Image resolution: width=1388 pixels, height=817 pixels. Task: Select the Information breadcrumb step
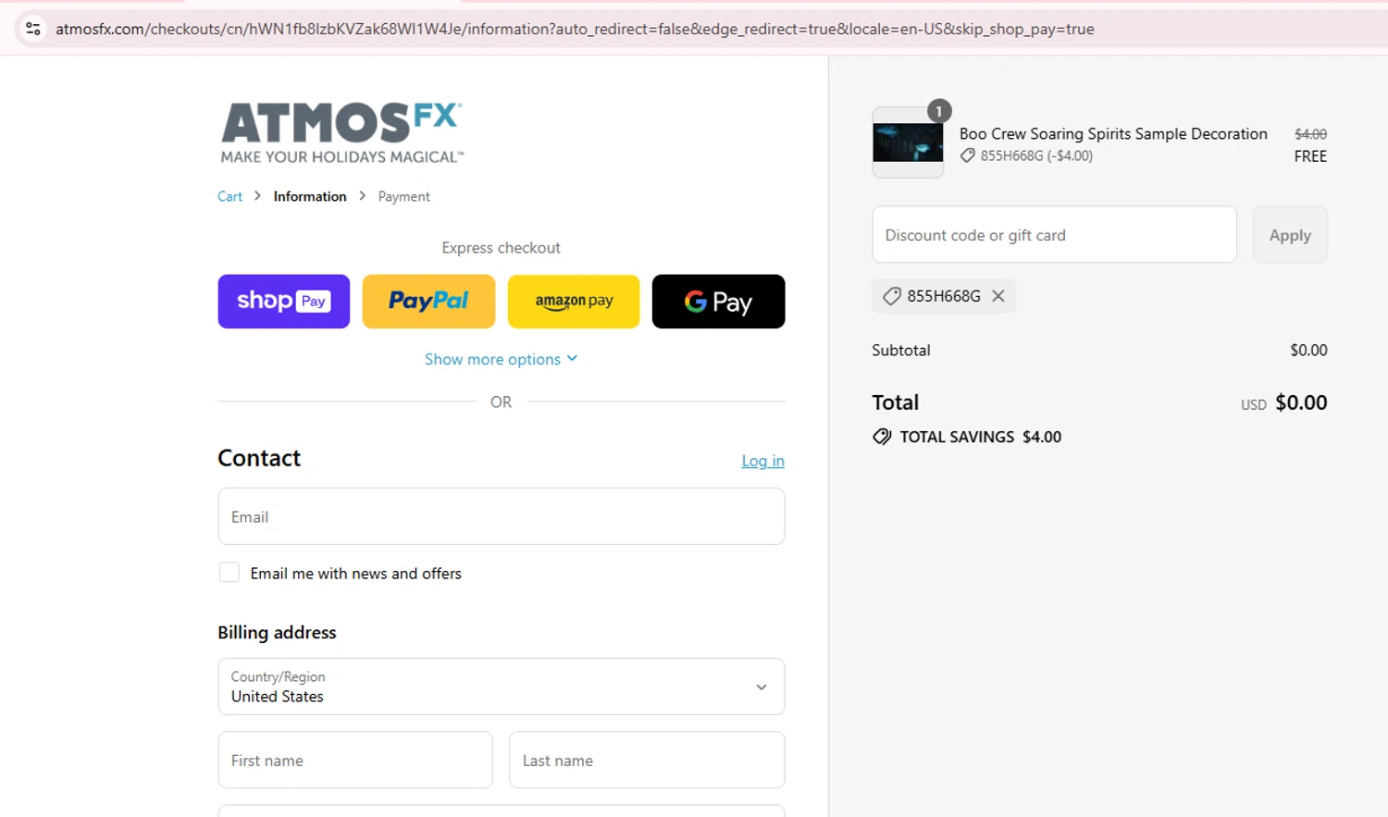(310, 196)
